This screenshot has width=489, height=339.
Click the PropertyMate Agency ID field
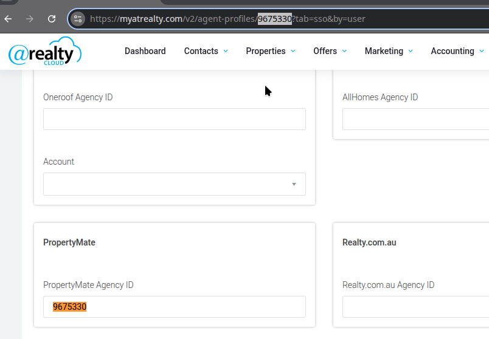tap(175, 307)
